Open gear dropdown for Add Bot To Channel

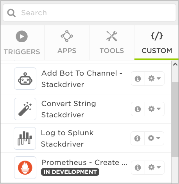[154, 78]
